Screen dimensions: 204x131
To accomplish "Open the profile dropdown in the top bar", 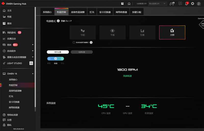I will pyautogui.click(x=157, y=4).
